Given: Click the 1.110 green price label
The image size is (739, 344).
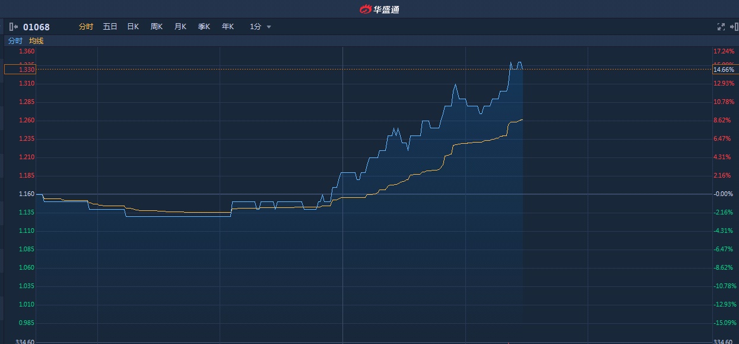Looking at the screenshot, I should click(x=27, y=231).
